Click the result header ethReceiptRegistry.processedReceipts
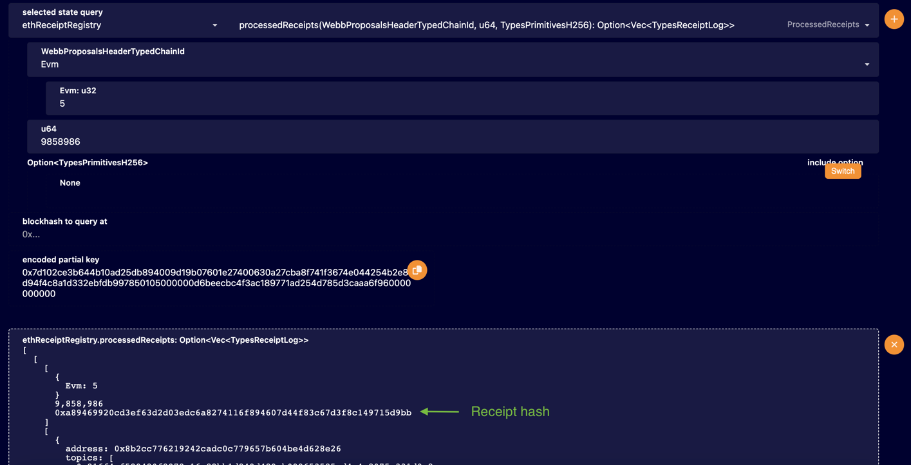 click(x=165, y=340)
